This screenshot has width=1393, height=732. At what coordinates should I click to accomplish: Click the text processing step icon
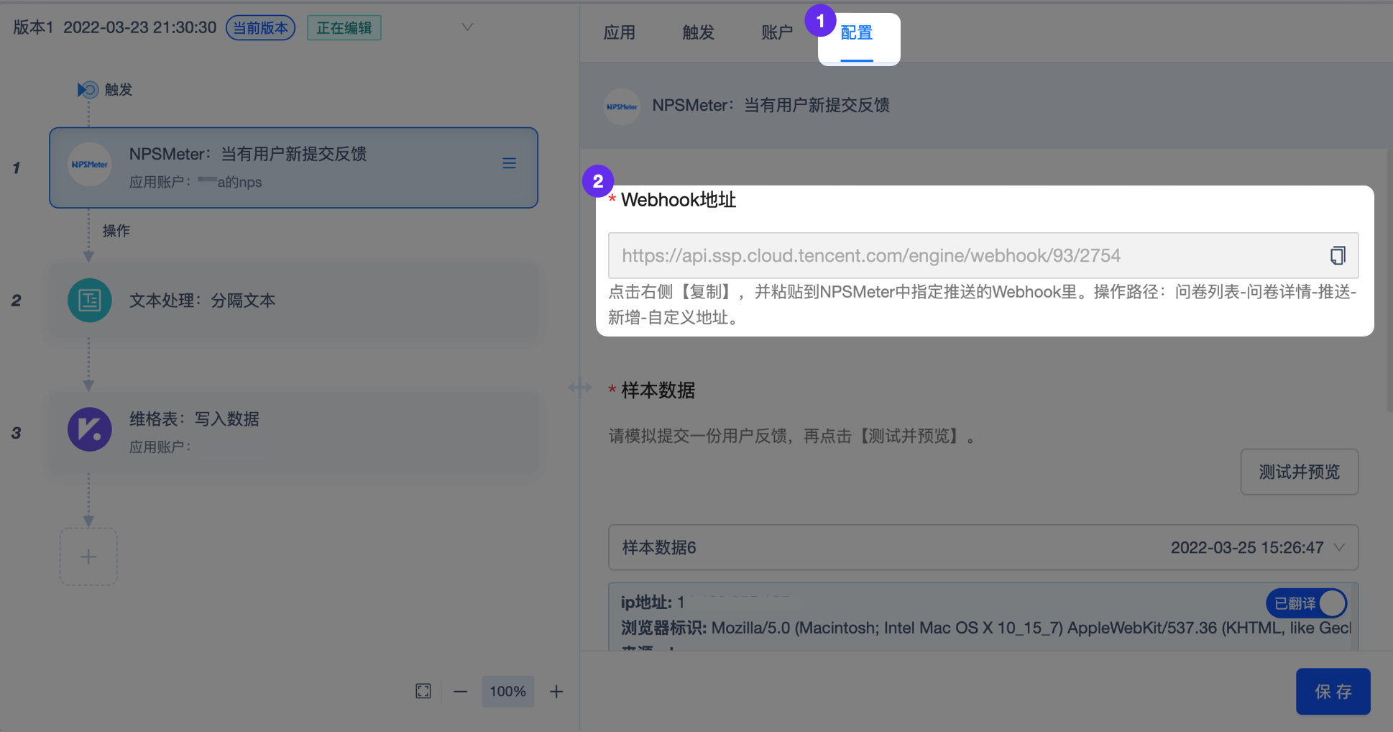(x=90, y=300)
